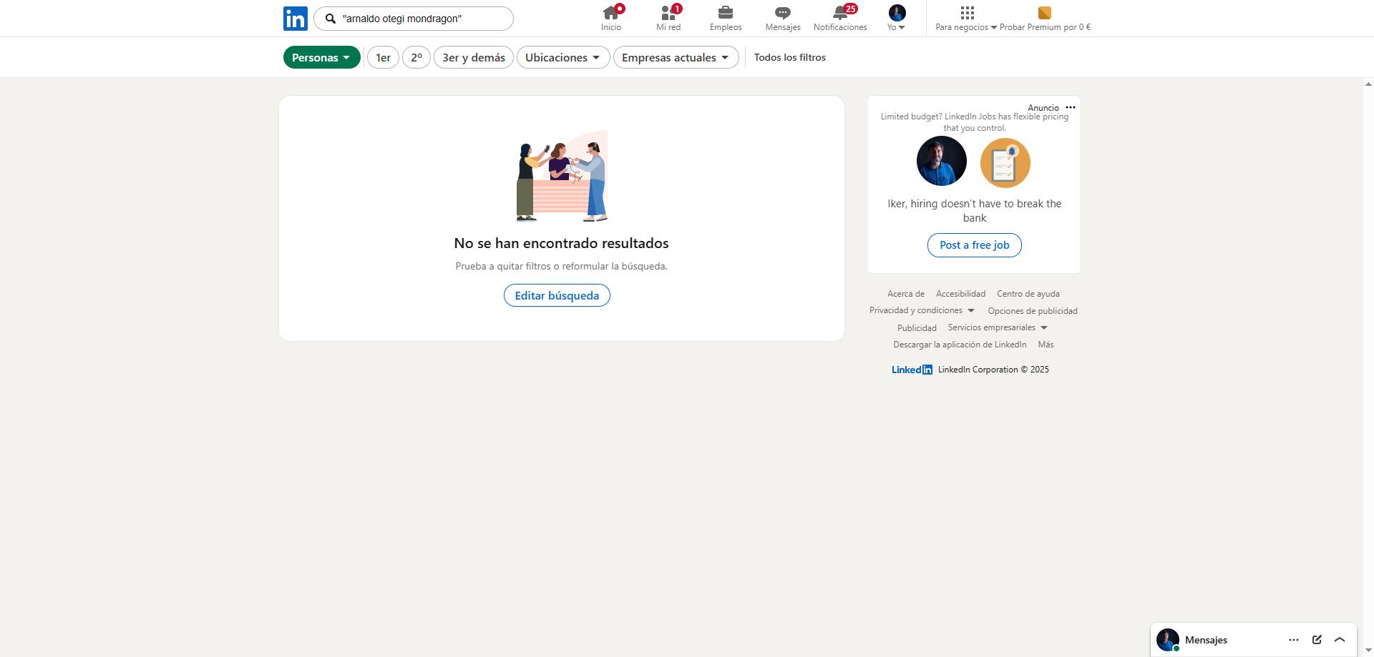This screenshot has height=657, width=1374.
Task: Open the Inicio home icon
Action: tap(611, 14)
